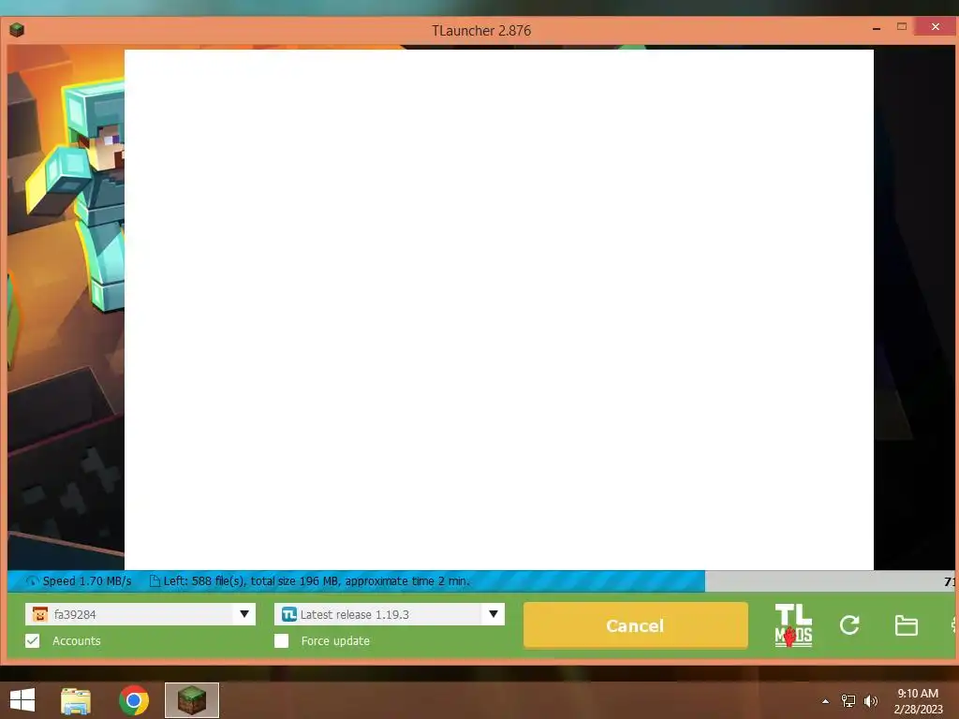Screen dimensions: 959x719
Task: Click the refresh versions icon
Action: (849, 624)
